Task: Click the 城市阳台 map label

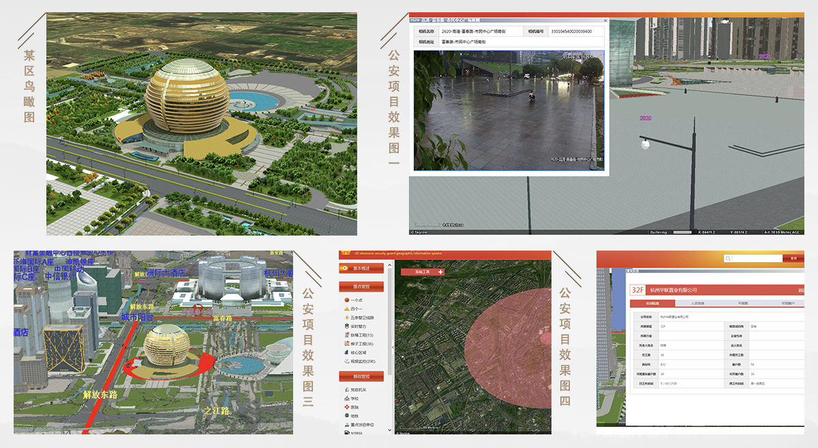Action: coord(137,317)
